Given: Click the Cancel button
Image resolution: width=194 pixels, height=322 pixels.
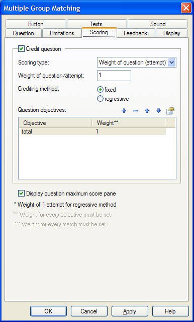Looking at the screenshot, I should tap(89, 311).
